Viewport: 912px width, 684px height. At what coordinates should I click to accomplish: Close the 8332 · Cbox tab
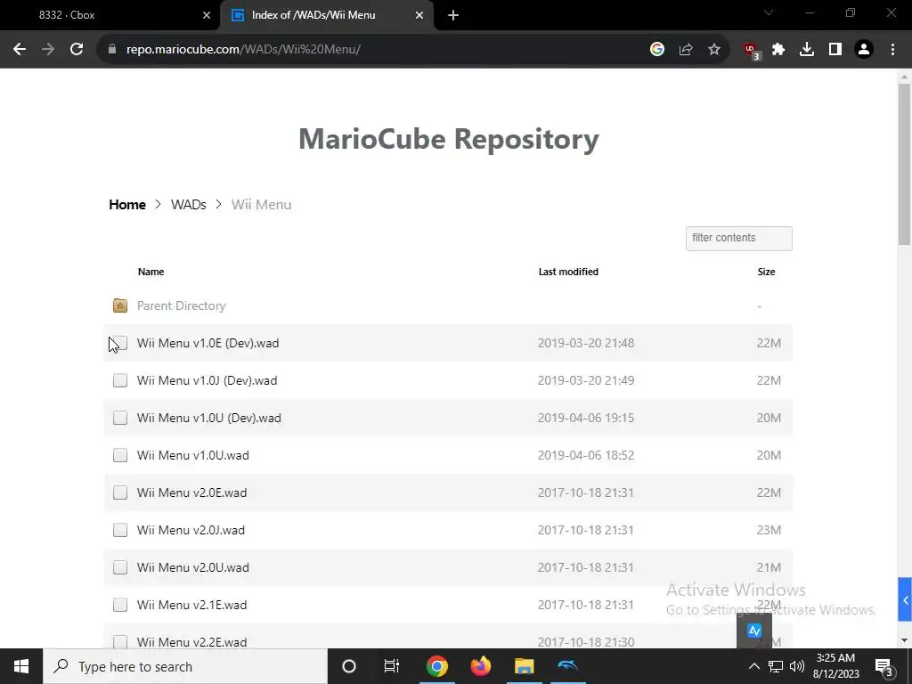click(207, 16)
